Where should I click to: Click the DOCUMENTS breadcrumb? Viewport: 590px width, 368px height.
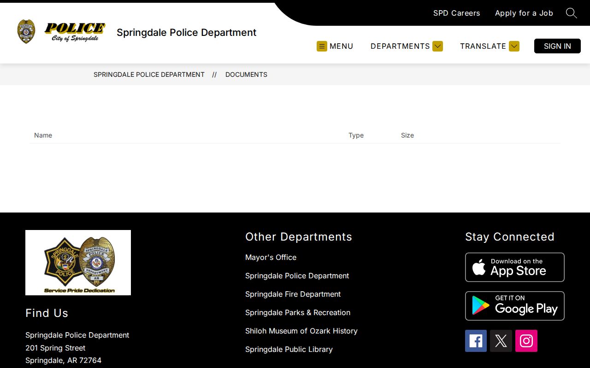click(246, 75)
